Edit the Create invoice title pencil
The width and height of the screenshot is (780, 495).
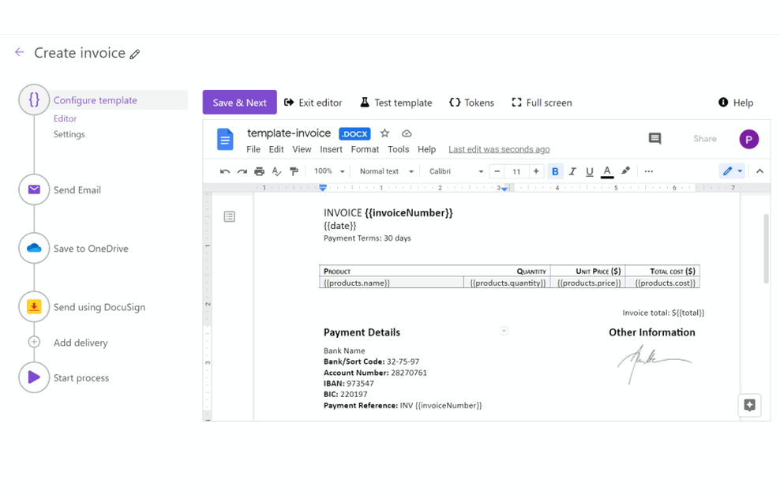(135, 54)
